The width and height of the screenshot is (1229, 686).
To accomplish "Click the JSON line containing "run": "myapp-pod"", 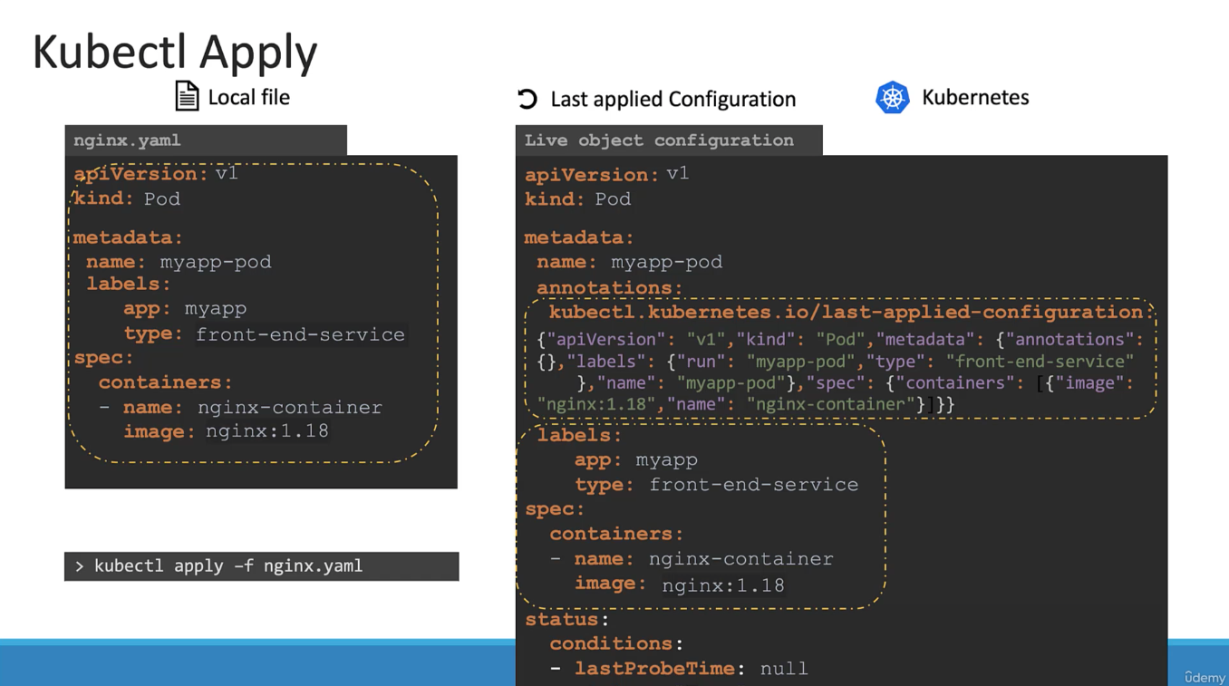I will (836, 361).
